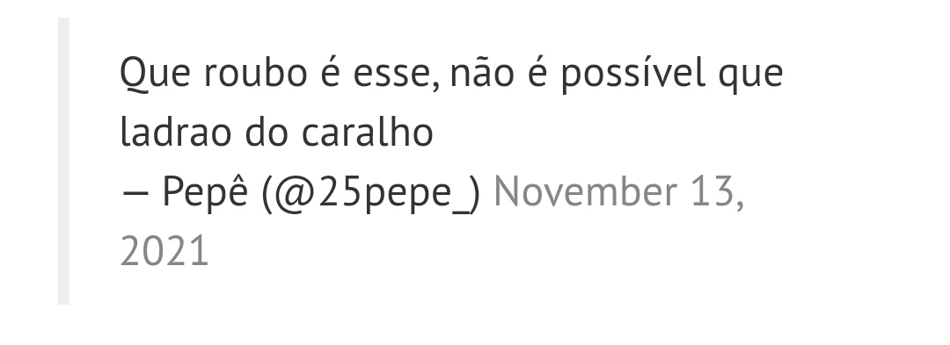Click the word "que" ending the first line
The width and height of the screenshot is (950, 345).
point(750,76)
